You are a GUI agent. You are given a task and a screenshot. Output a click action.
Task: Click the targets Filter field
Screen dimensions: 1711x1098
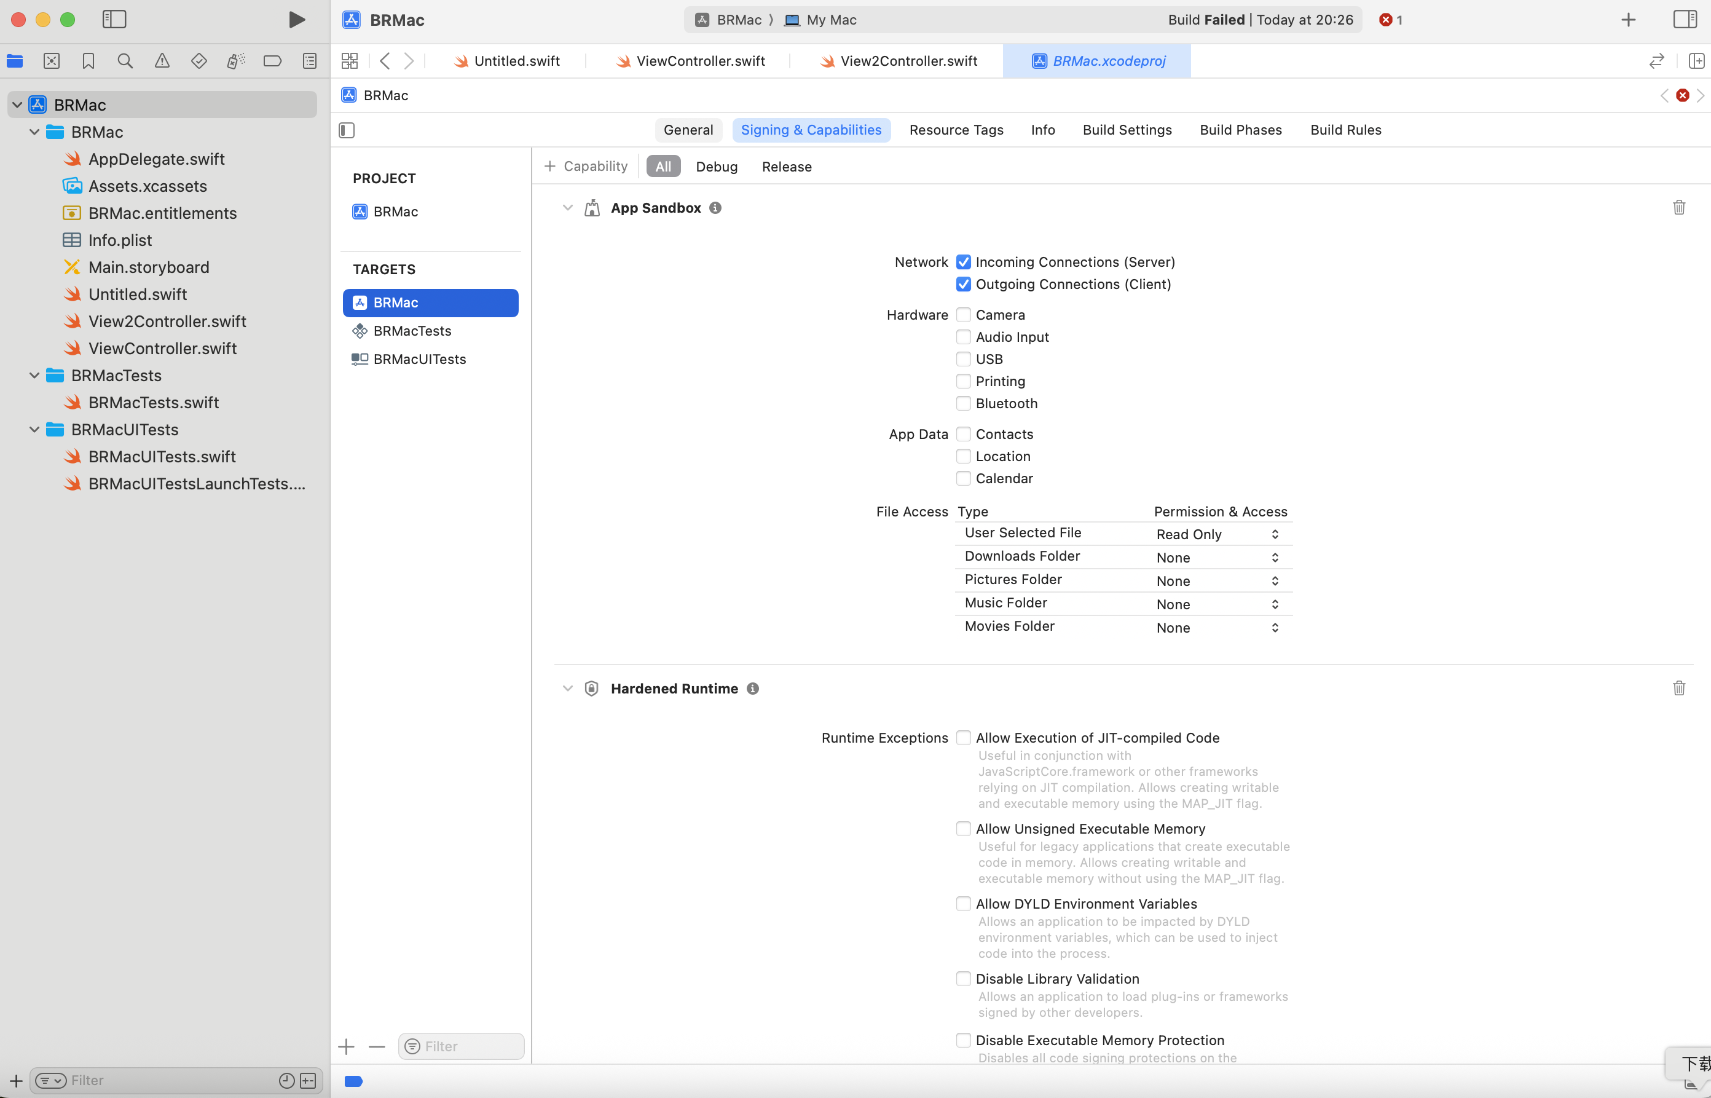pos(470,1046)
